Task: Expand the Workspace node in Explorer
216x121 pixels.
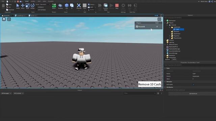Action: click(165, 21)
